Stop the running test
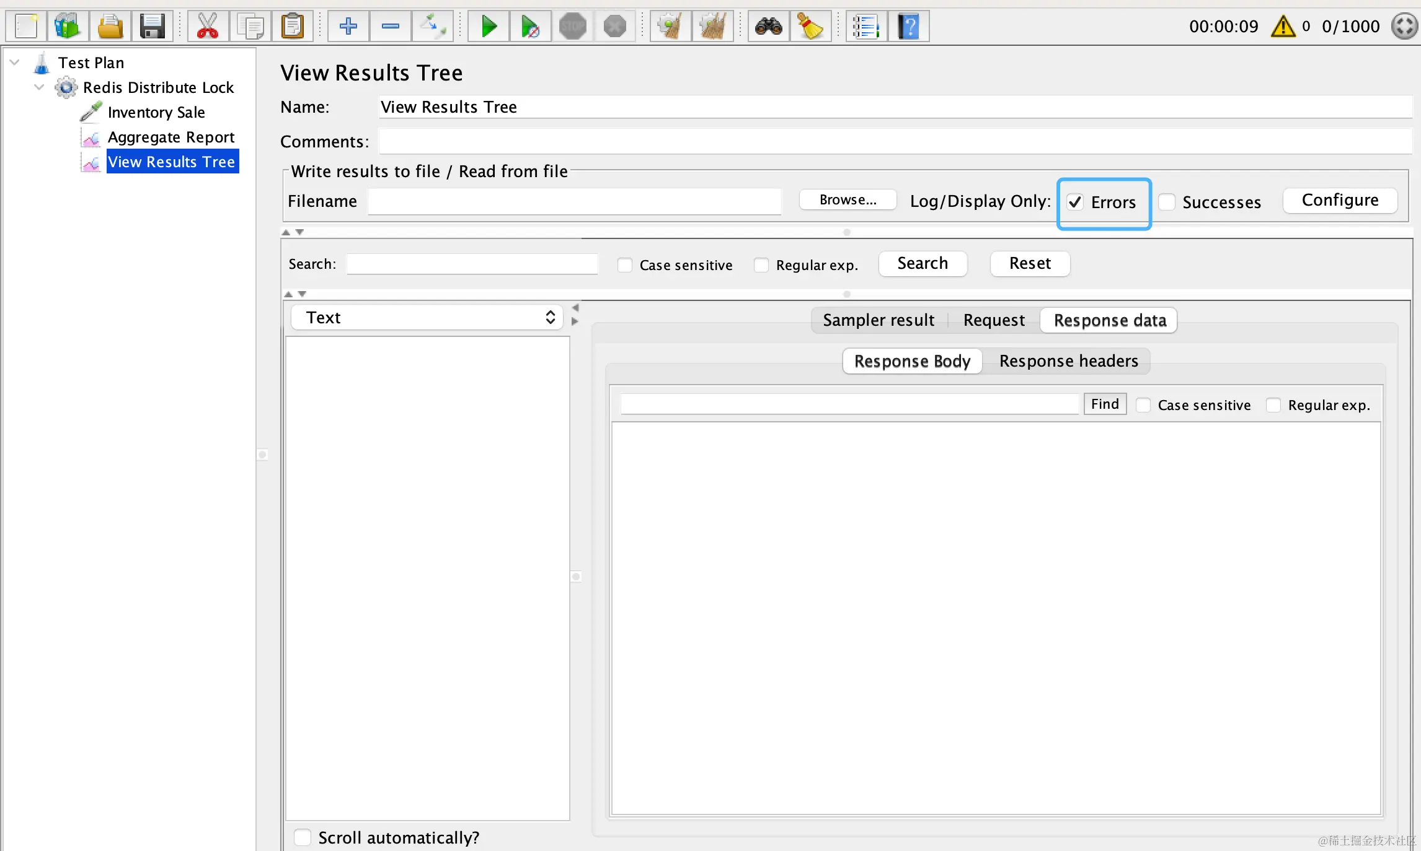Screen dimensions: 1421x851 [573, 27]
